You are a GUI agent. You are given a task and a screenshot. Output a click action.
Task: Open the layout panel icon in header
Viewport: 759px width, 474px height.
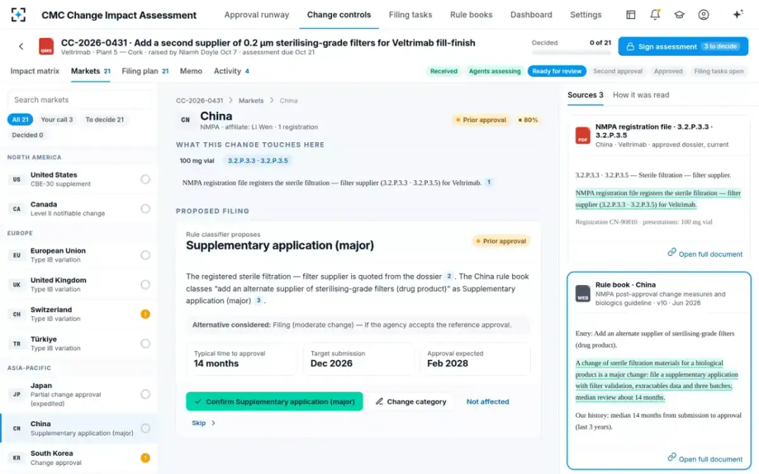pyautogui.click(x=631, y=15)
